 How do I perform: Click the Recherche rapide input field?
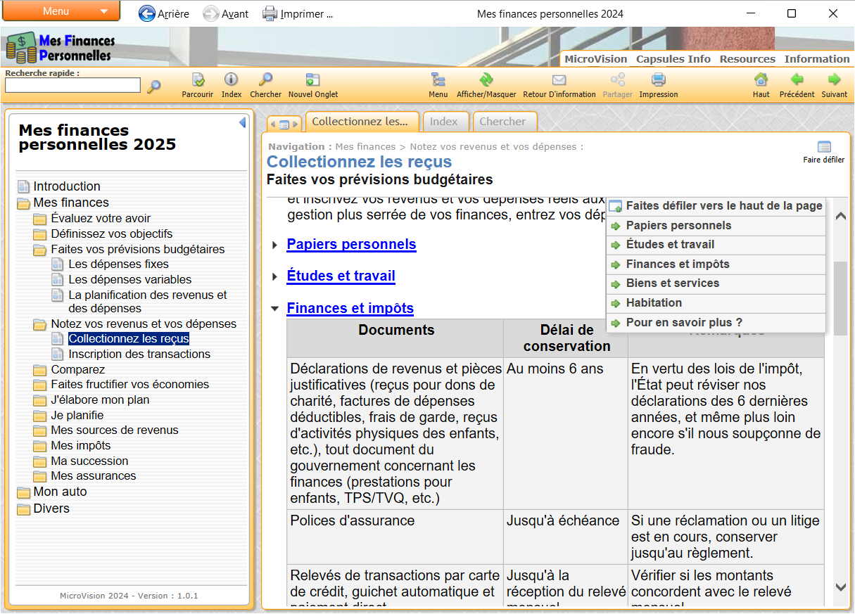(72, 85)
